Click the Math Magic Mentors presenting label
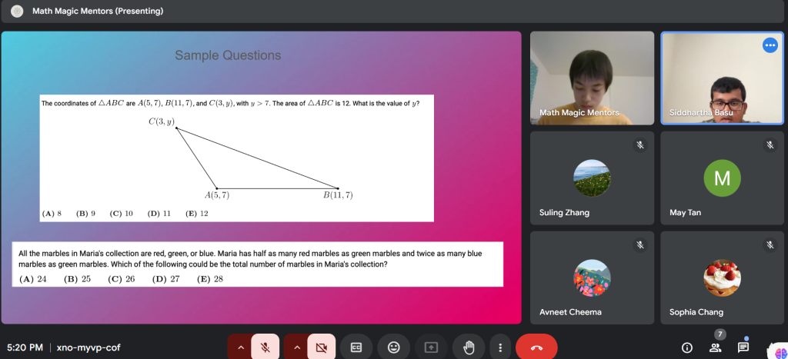788x359 pixels. point(97,12)
